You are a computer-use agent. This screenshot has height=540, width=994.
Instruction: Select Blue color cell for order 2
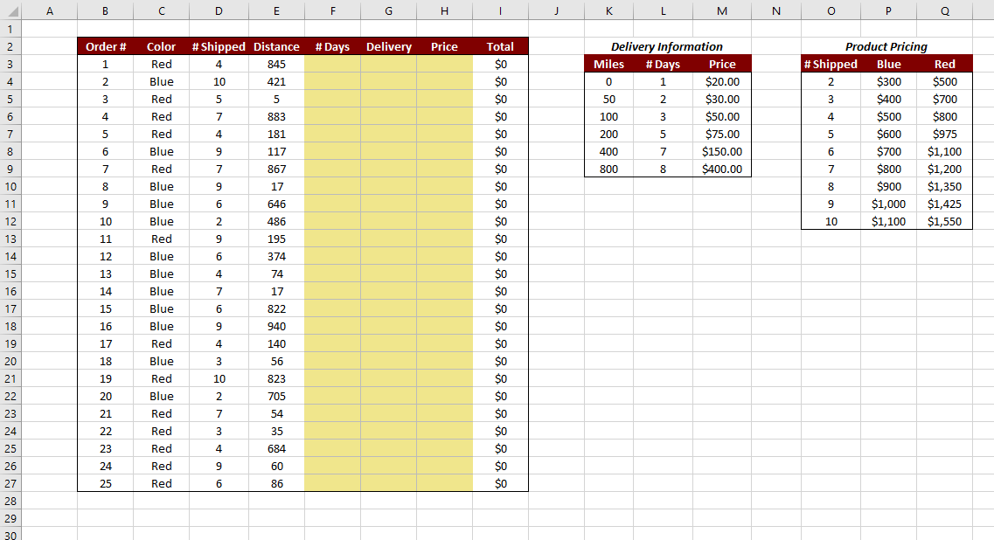point(161,81)
